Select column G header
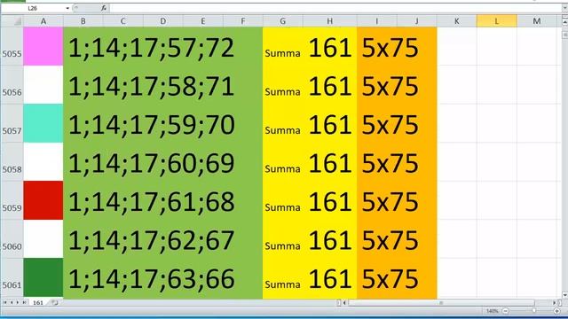The width and height of the screenshot is (568, 319). click(x=282, y=21)
